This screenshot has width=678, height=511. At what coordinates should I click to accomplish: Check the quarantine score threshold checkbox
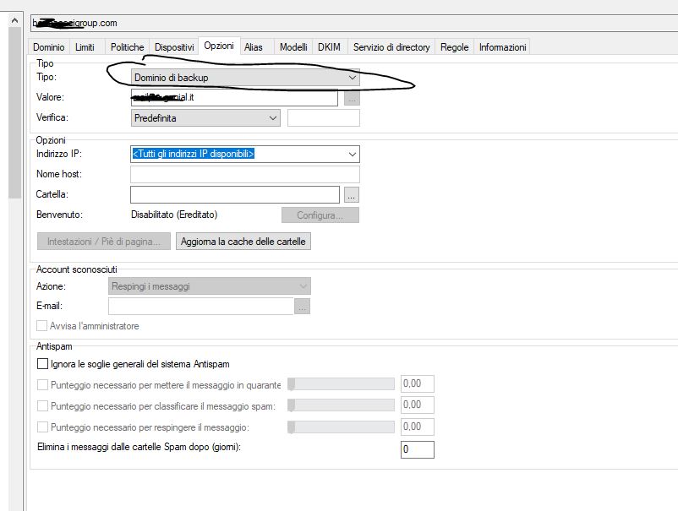(43, 385)
